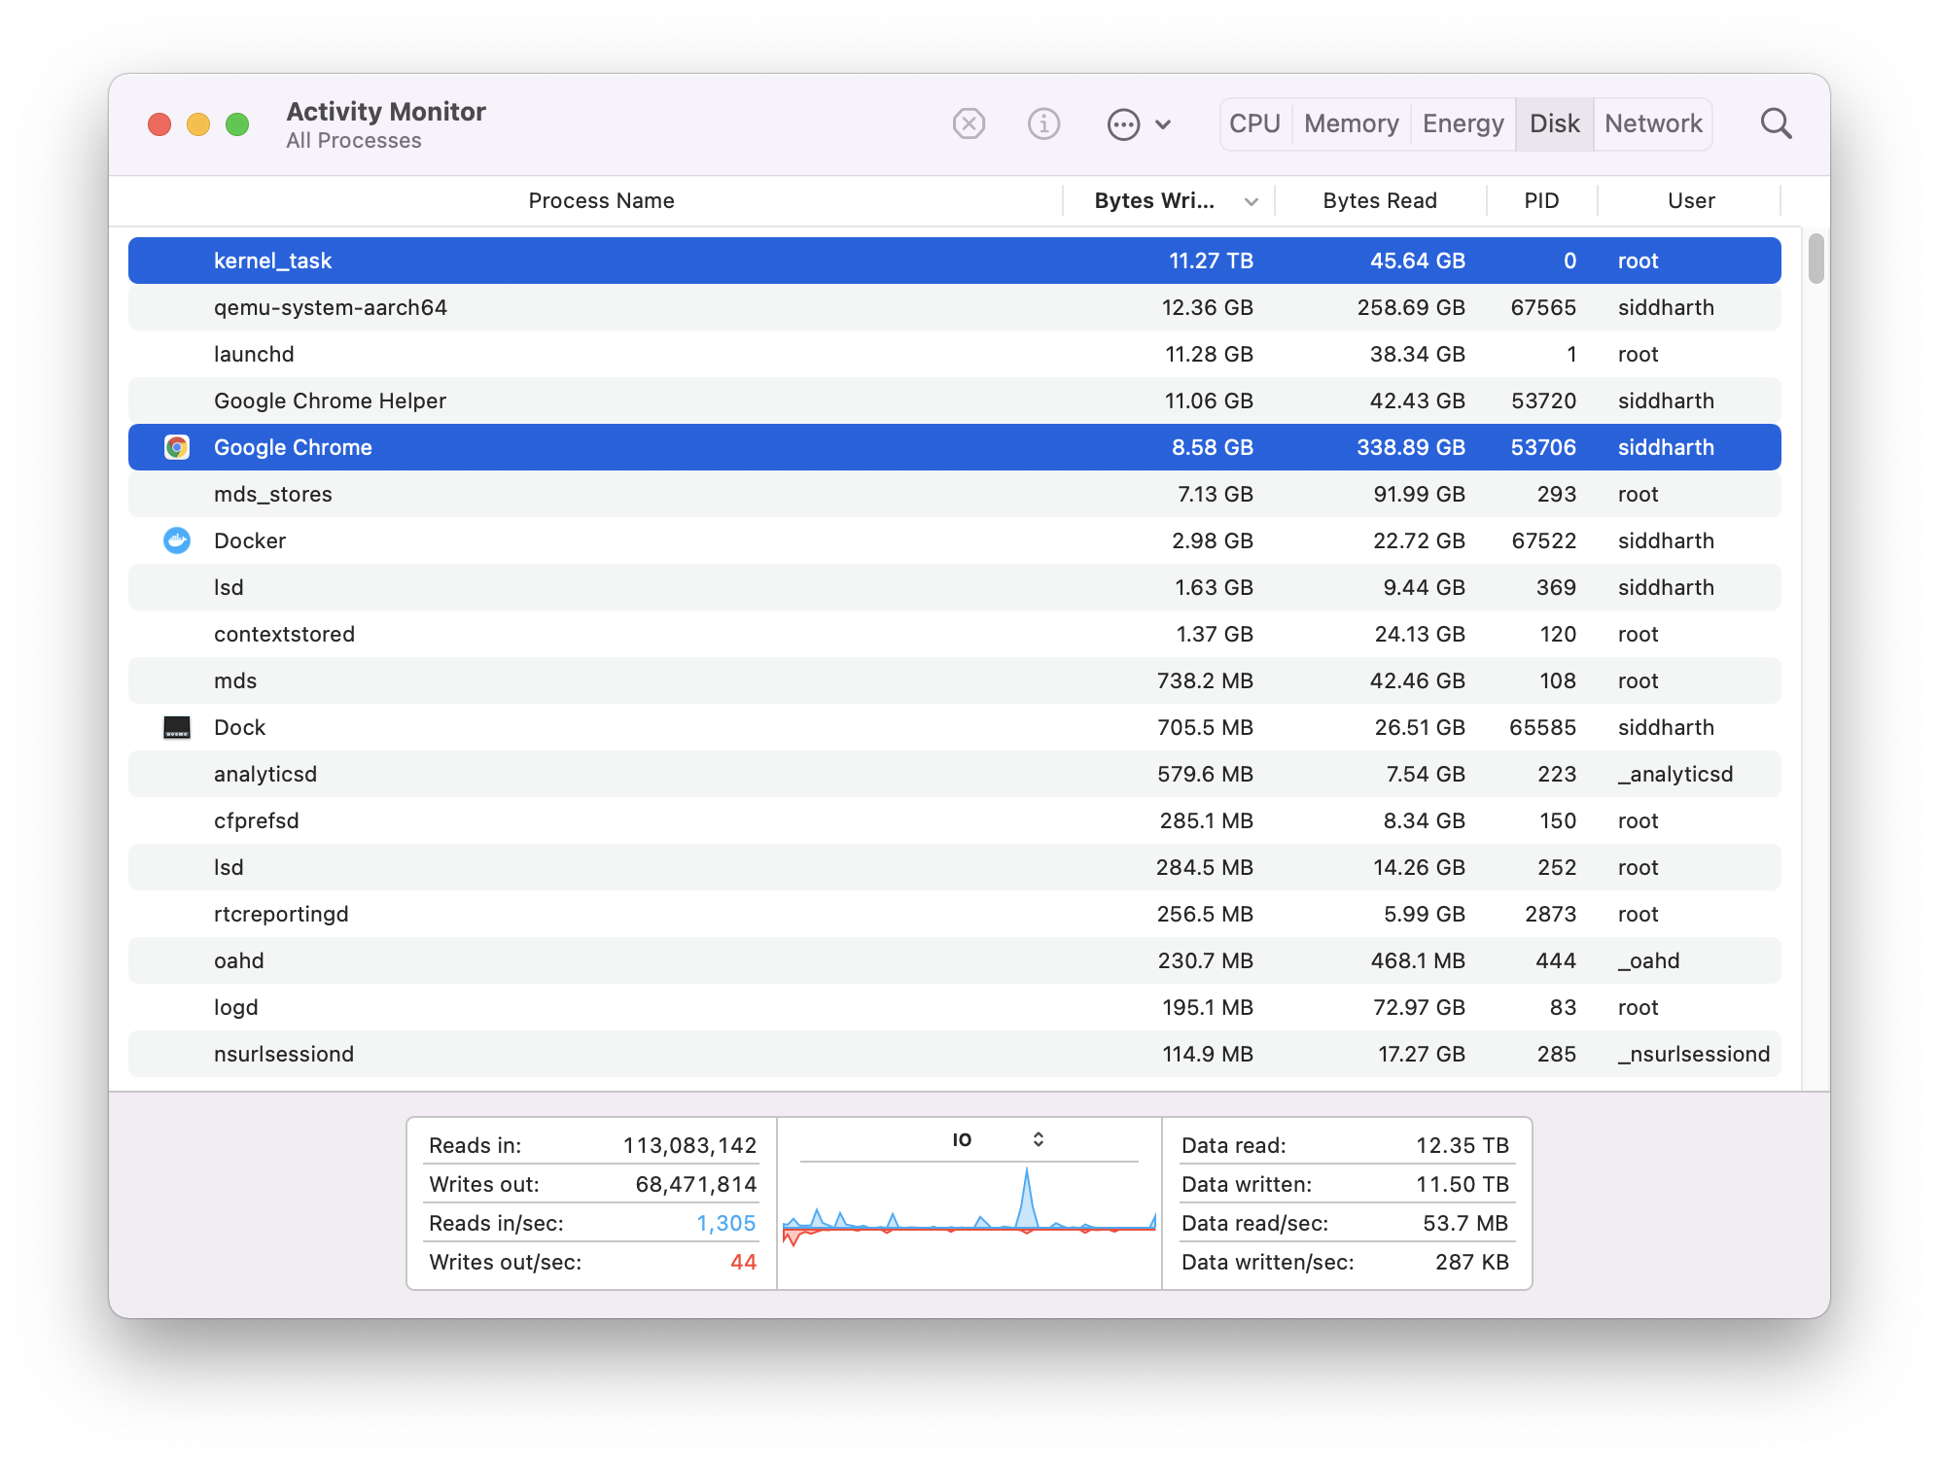Sort by the Process Name header
This screenshot has height=1462, width=1939.
click(x=601, y=201)
